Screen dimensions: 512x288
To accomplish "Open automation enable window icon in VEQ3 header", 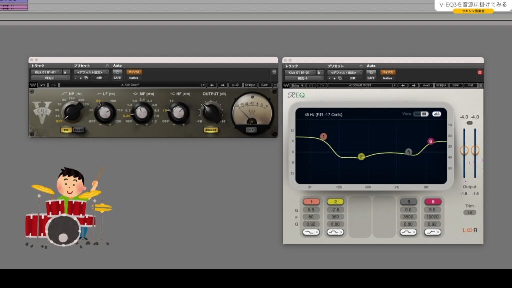I will pyautogui.click(x=117, y=72).
